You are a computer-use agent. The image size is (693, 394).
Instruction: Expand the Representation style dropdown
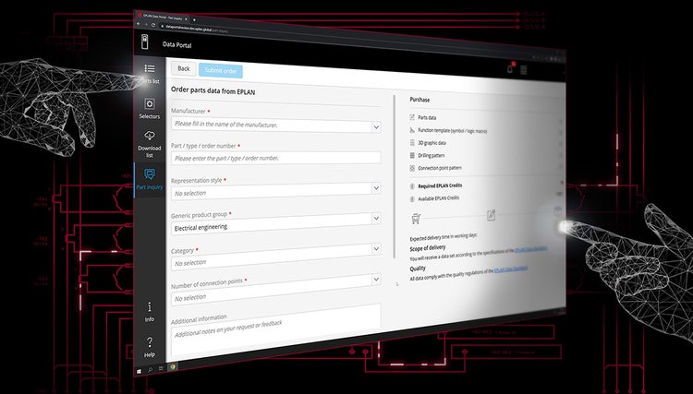[x=375, y=188]
